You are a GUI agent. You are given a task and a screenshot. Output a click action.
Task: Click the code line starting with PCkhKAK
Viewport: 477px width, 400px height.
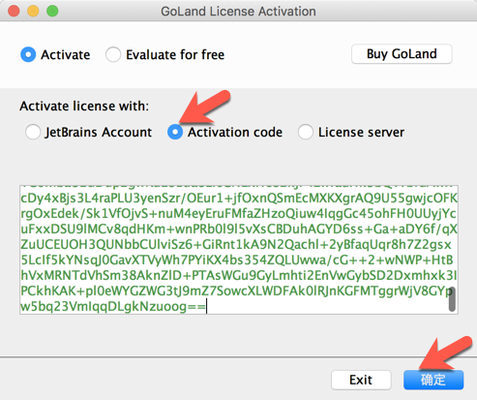pos(237,291)
